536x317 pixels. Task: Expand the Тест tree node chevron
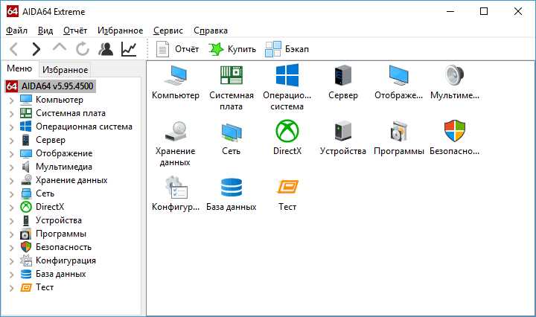point(11,288)
